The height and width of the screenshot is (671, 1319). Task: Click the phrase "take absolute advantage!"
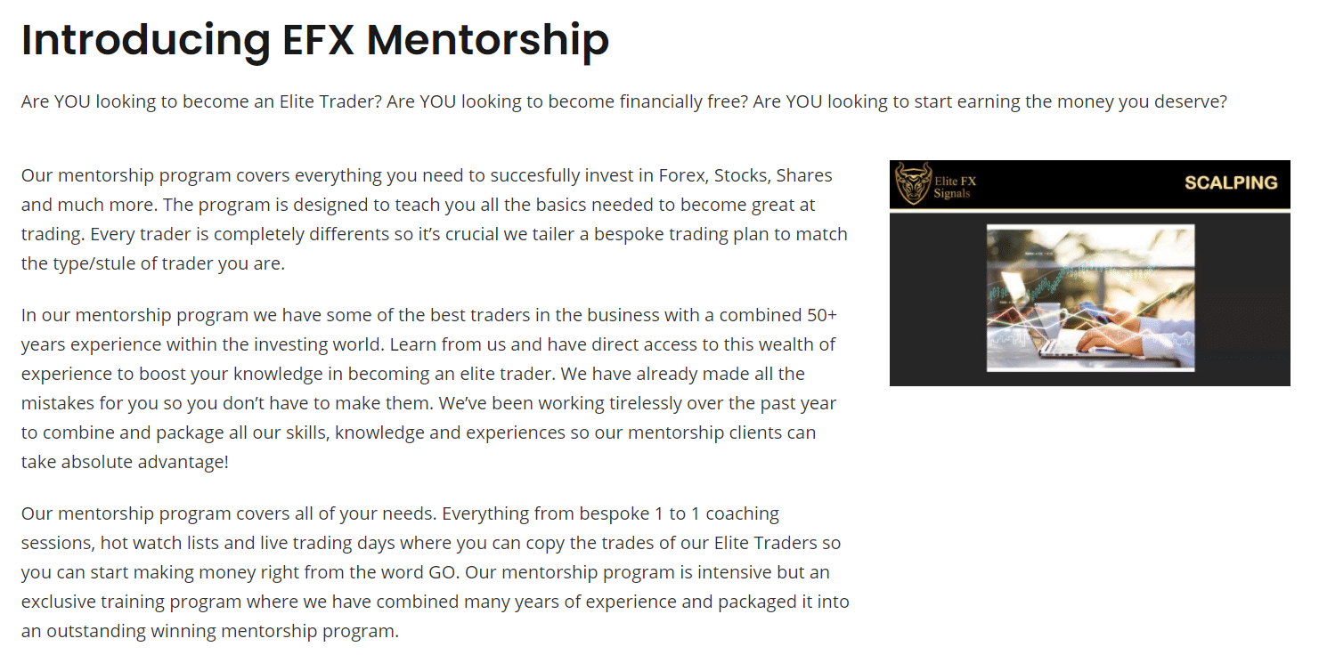126,462
